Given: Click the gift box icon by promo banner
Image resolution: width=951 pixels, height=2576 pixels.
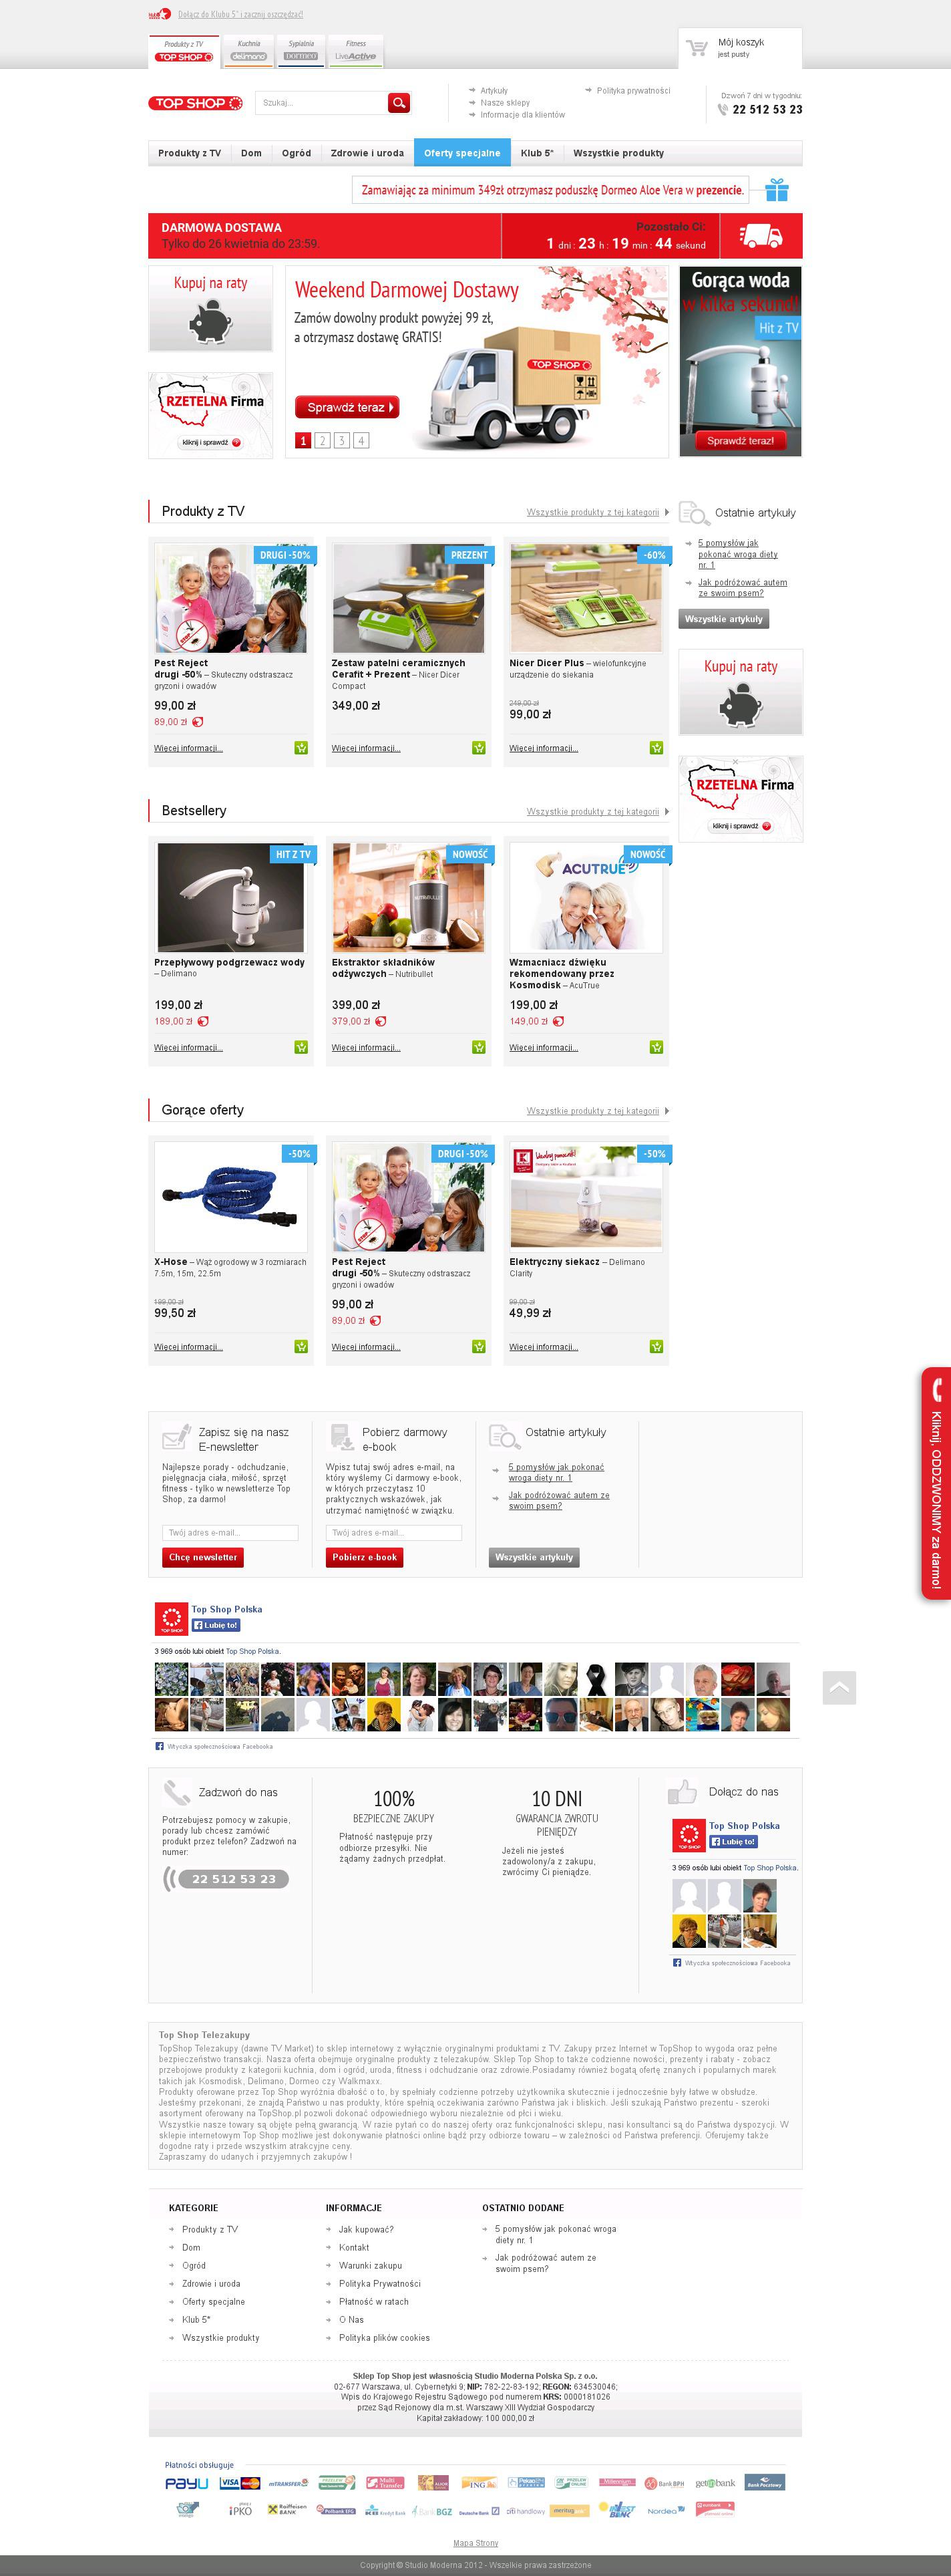Looking at the screenshot, I should (x=777, y=189).
